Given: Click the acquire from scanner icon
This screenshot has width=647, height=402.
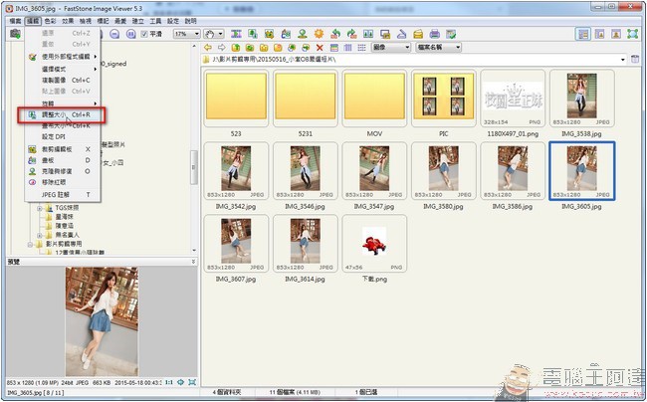Looking at the screenshot, I should tap(401, 34).
